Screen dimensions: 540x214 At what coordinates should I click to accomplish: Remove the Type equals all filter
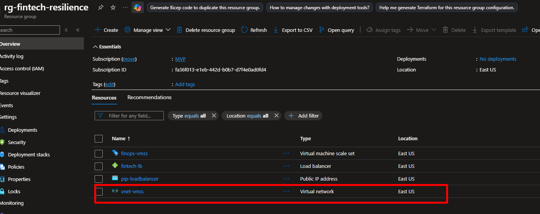point(214,116)
